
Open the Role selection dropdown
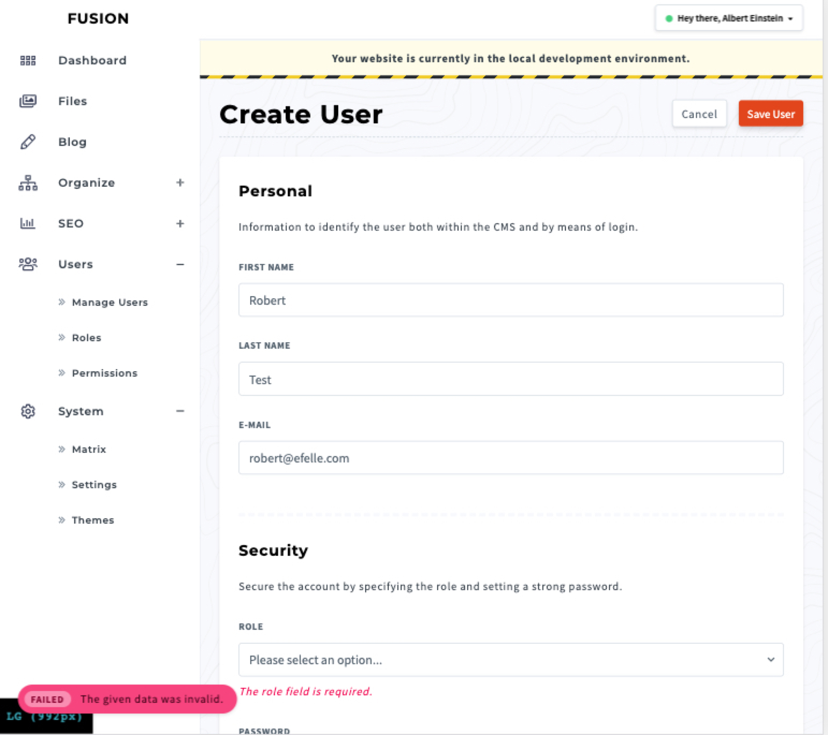[510, 660]
